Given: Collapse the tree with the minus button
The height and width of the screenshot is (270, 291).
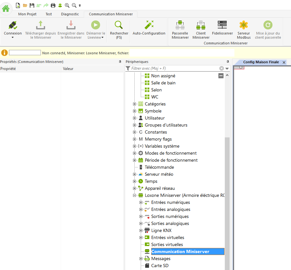Looking at the screenshot, I should tap(221, 76).
